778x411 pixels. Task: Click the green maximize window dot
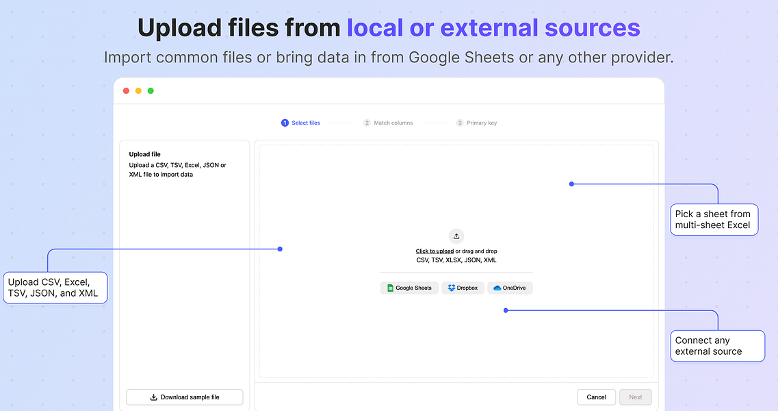pyautogui.click(x=151, y=91)
